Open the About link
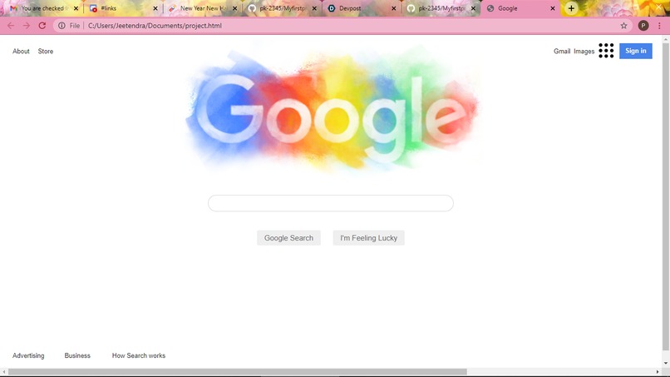The height and width of the screenshot is (377, 670). tap(21, 51)
